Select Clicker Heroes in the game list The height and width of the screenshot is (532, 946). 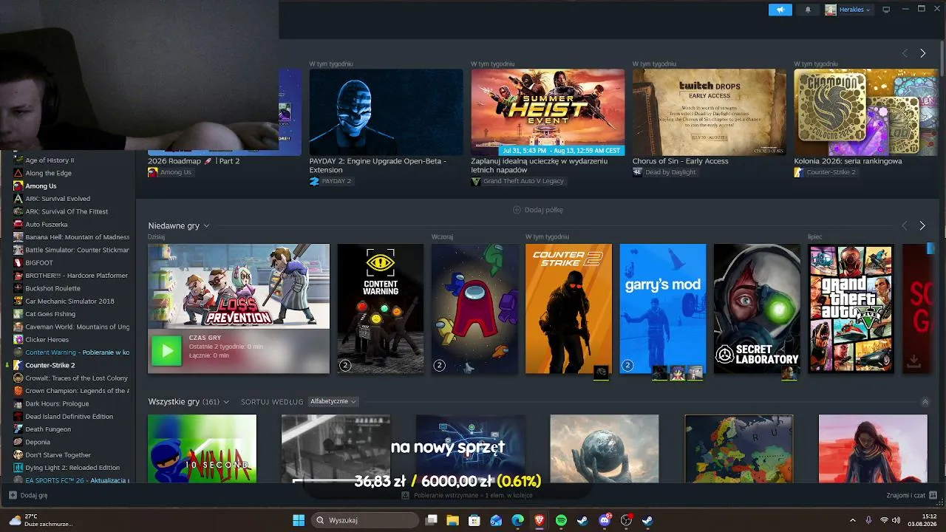47,340
